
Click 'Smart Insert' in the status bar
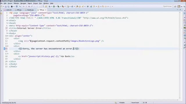tap(135, 103)
